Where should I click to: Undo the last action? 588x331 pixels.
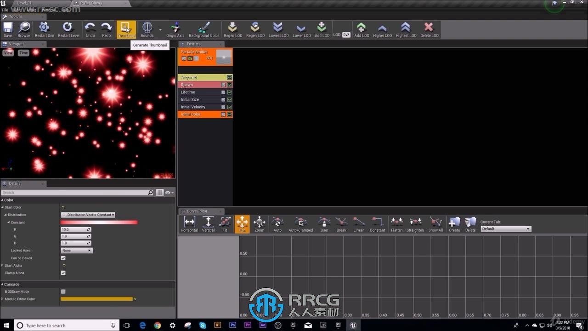click(x=90, y=29)
